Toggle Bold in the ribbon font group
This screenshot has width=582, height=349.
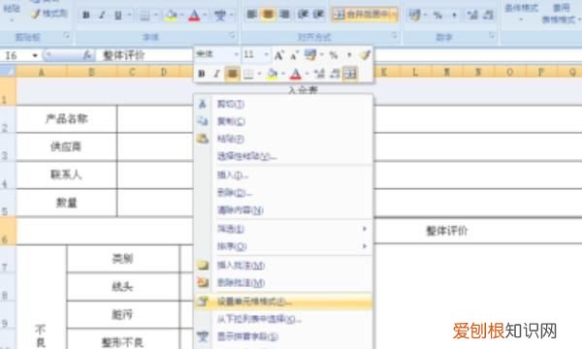(x=85, y=16)
